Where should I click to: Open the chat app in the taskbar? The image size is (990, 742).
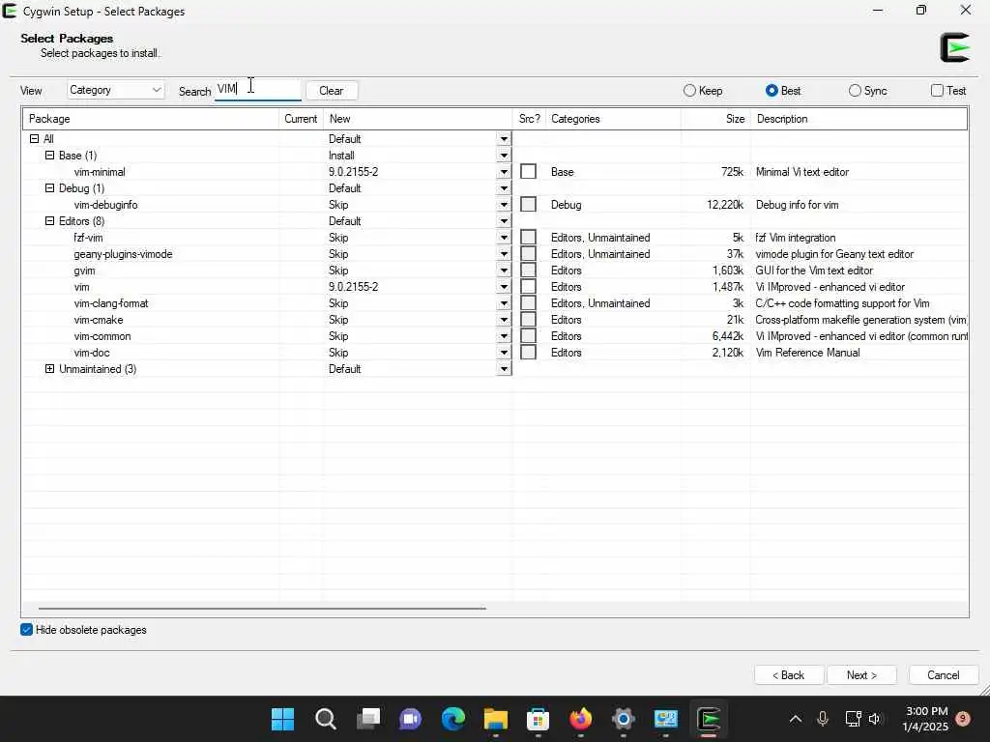point(410,719)
